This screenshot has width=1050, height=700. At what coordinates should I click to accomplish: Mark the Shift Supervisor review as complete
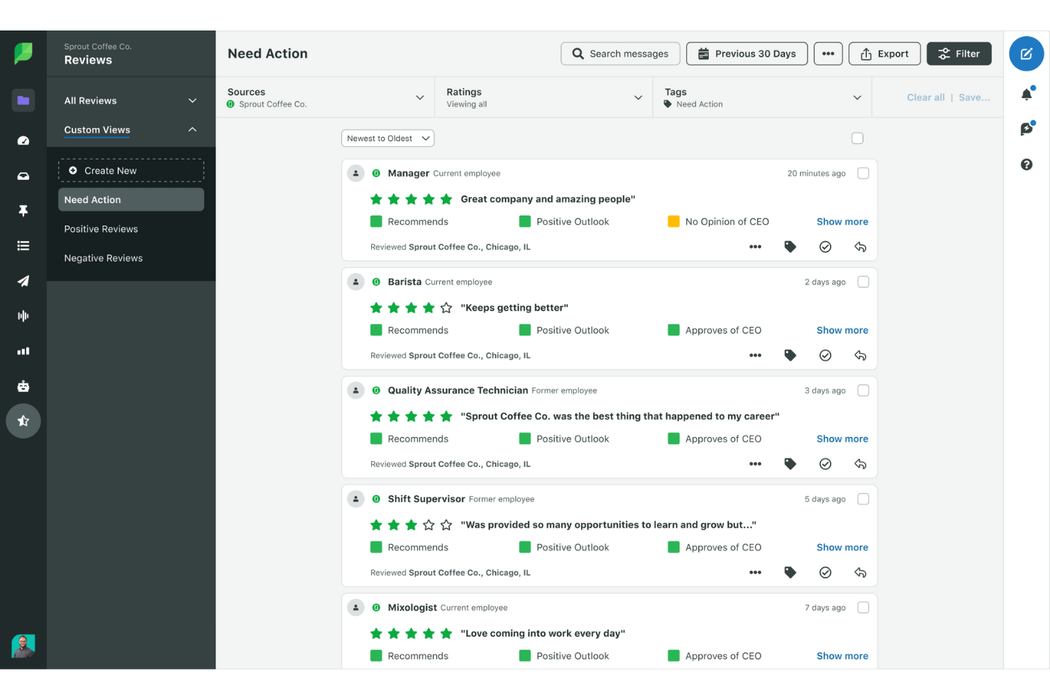tap(825, 572)
